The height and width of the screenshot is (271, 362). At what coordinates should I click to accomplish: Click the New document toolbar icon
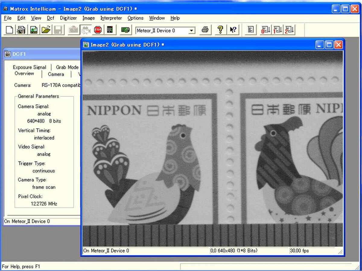pos(10,30)
